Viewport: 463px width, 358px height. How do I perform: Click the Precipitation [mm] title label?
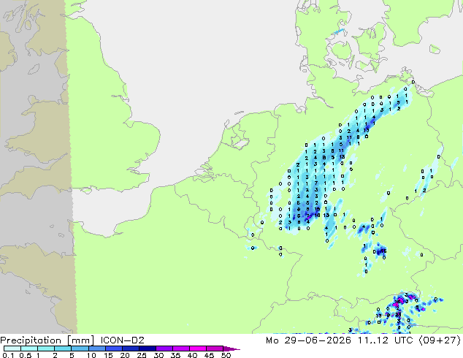pos(47,340)
